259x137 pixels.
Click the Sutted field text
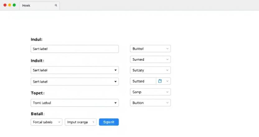[143, 81]
